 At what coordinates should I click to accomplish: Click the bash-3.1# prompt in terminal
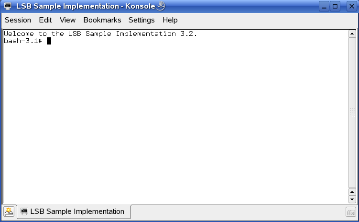click(23, 41)
